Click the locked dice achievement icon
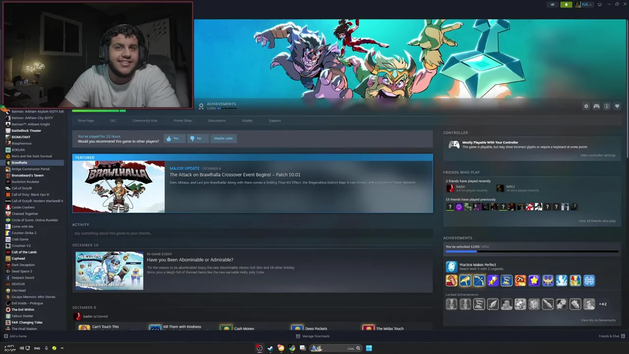Viewport: 629px width, 354px height. click(x=534, y=304)
